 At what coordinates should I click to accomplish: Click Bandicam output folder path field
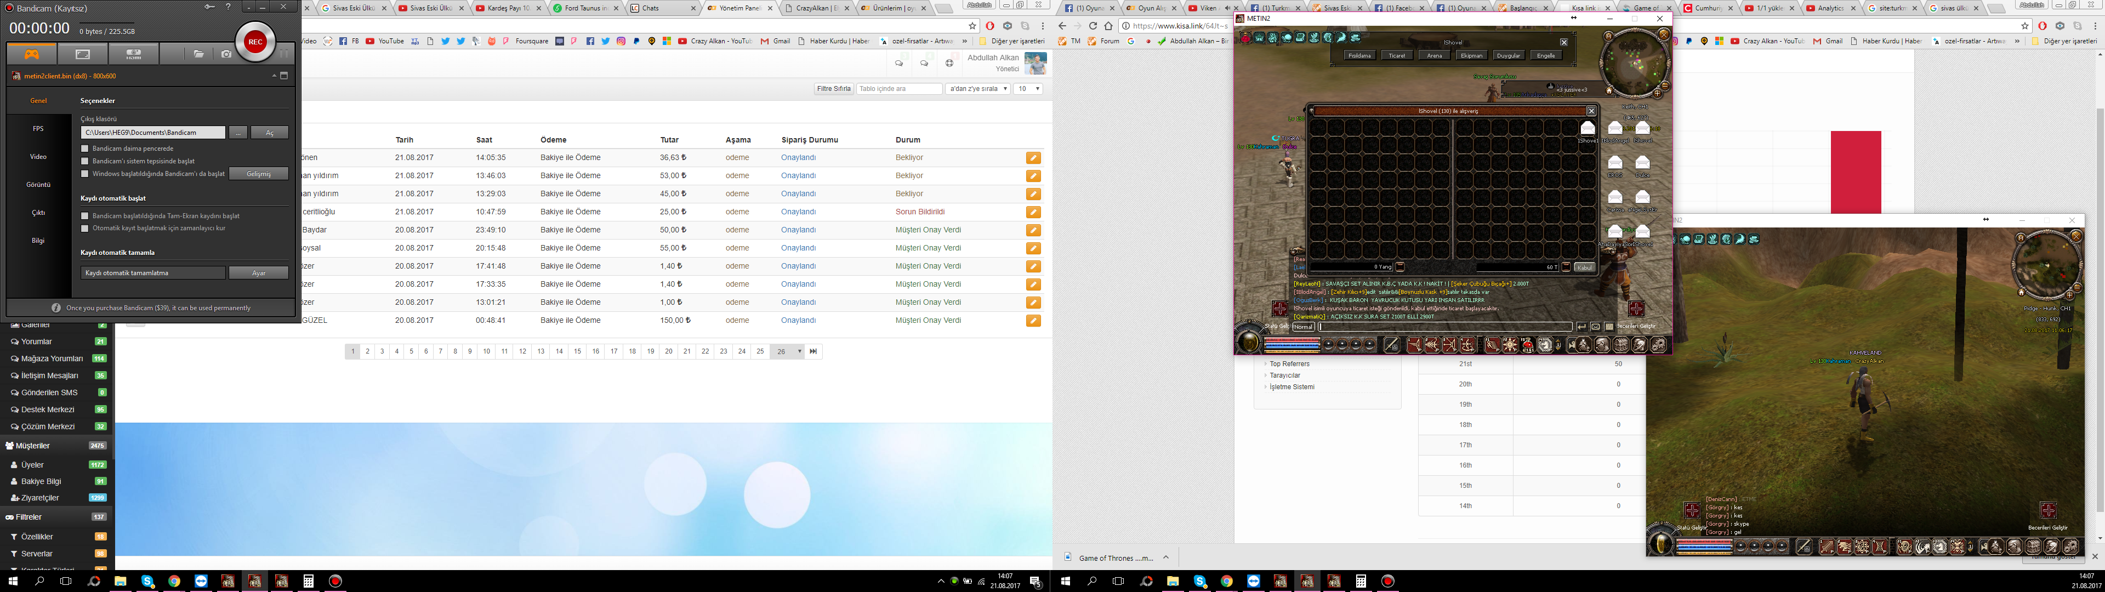click(x=153, y=133)
